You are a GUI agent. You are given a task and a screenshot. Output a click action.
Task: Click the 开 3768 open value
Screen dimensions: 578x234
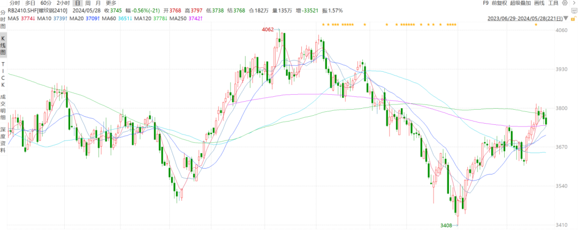pyautogui.click(x=172, y=10)
